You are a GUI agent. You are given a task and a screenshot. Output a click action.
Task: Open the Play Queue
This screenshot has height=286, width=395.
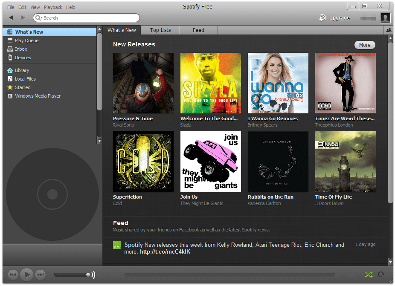[26, 40]
